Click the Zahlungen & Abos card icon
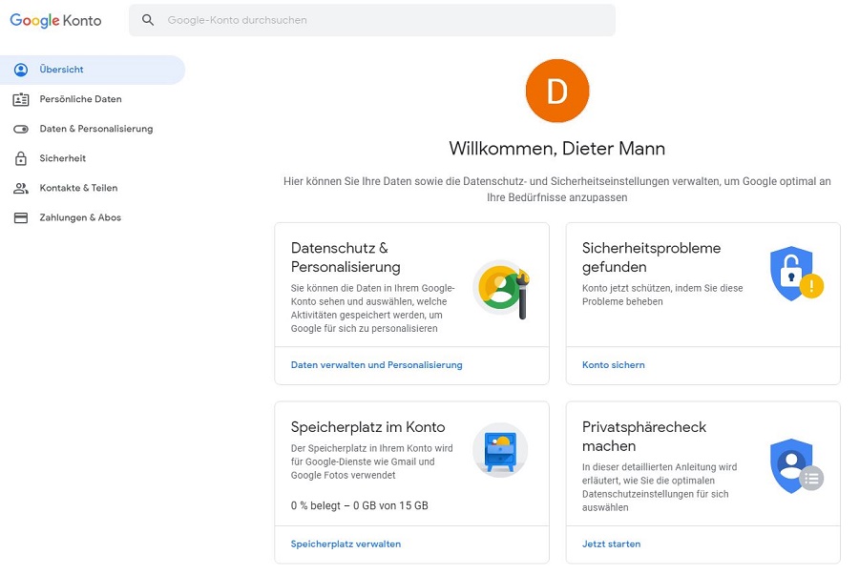The image size is (859, 574). tap(21, 217)
